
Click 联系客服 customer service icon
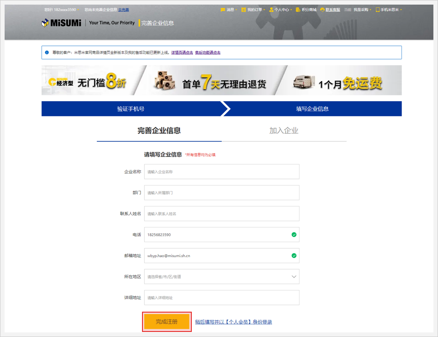[x=323, y=10]
